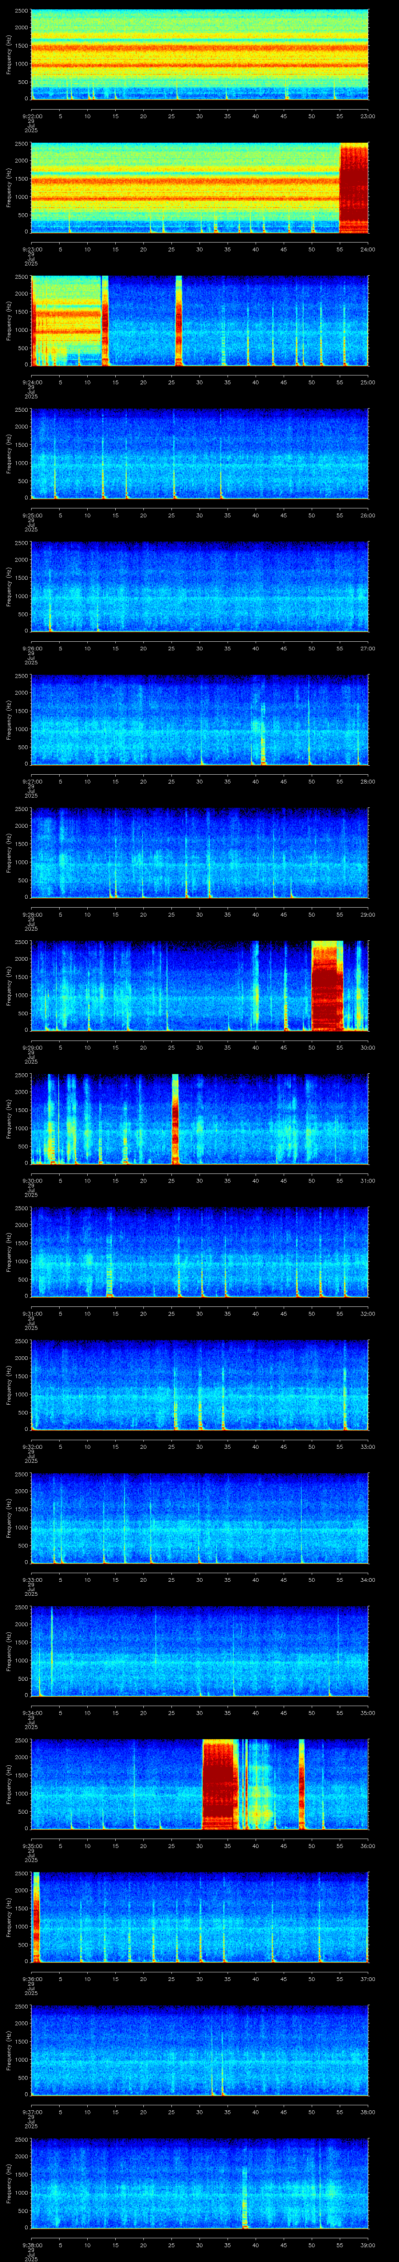
Task: Click the 24:00 end time label
Action: [367, 250]
